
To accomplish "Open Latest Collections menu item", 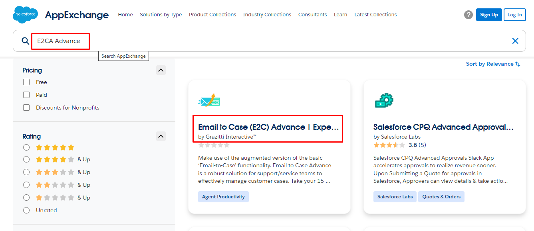I will 375,15.
